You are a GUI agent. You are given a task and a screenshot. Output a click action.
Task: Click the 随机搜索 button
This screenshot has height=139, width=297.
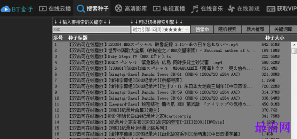click(x=227, y=30)
